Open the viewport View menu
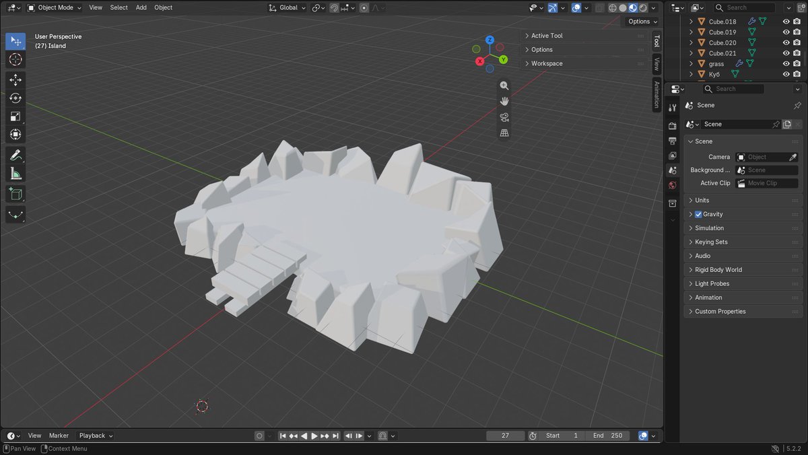This screenshot has height=455, width=808. coord(96,7)
